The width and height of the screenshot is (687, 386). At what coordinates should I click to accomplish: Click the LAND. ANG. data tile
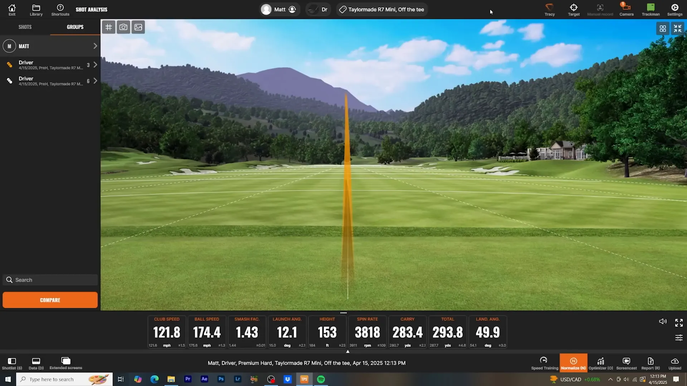487,332
